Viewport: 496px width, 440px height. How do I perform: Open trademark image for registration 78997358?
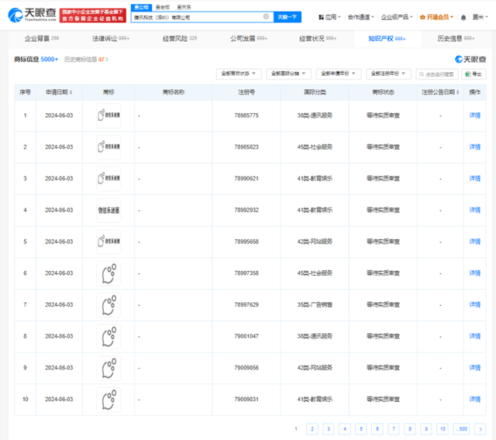108,273
